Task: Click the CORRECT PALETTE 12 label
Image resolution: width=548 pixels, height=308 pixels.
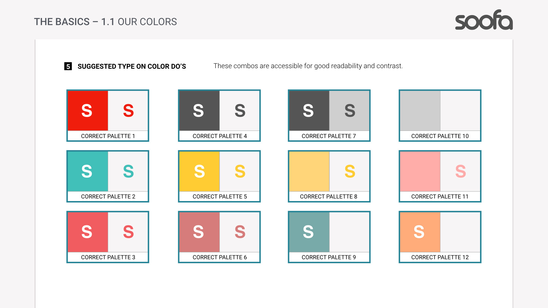Action: (x=440, y=257)
